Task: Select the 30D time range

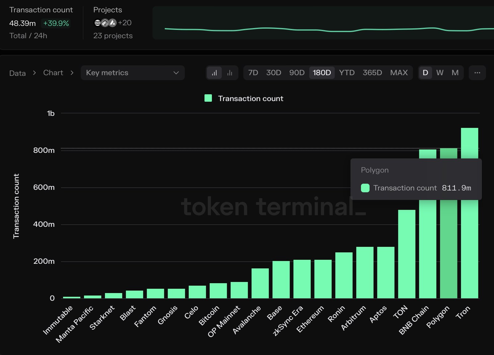Action: click(x=274, y=73)
